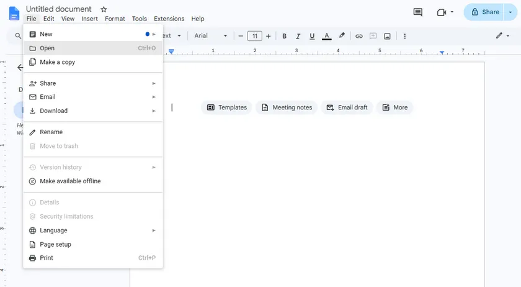Click the Meeting notes chip
The width and height of the screenshot is (521, 287).
click(x=287, y=107)
